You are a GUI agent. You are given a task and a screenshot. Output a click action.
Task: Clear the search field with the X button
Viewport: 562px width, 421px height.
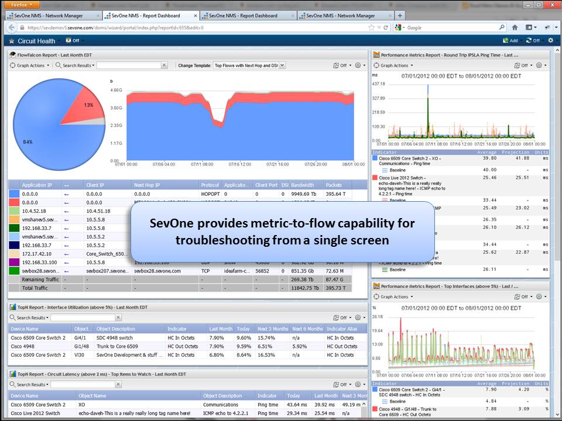click(x=163, y=65)
